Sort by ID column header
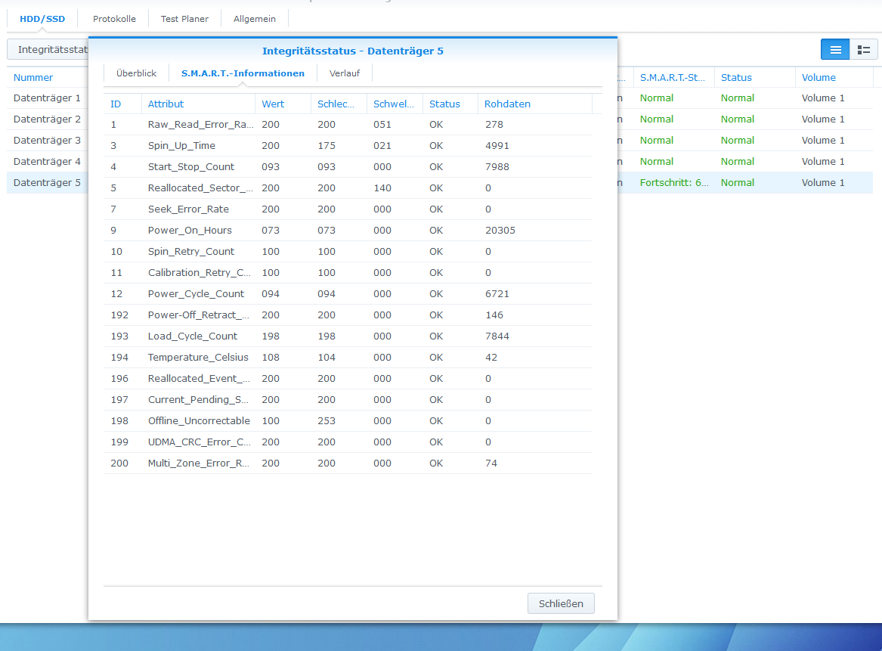 122,104
